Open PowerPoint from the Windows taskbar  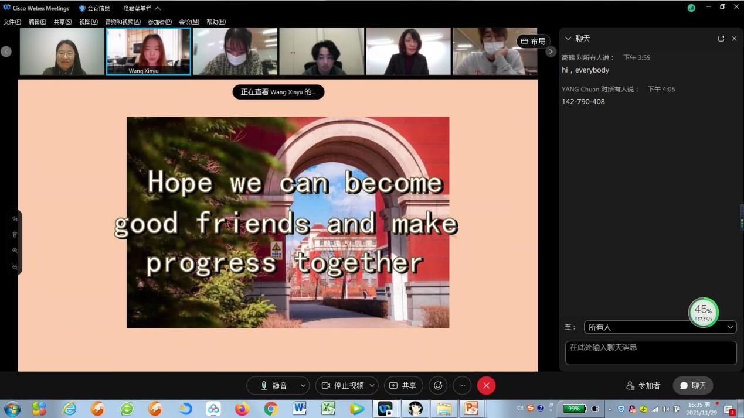[471, 408]
